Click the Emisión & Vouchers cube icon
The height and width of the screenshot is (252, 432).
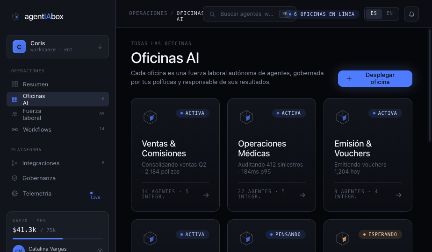(x=343, y=117)
